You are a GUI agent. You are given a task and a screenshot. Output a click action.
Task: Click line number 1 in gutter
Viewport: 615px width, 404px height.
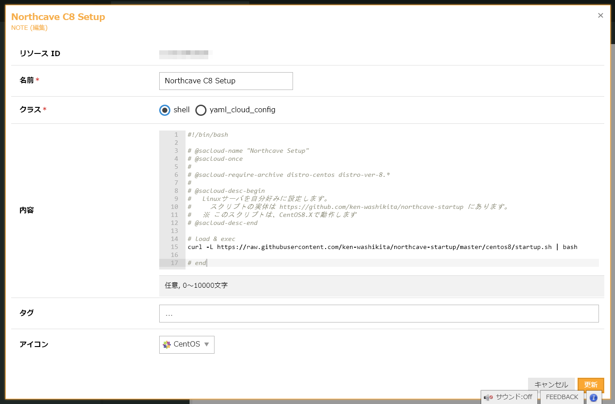[176, 135]
